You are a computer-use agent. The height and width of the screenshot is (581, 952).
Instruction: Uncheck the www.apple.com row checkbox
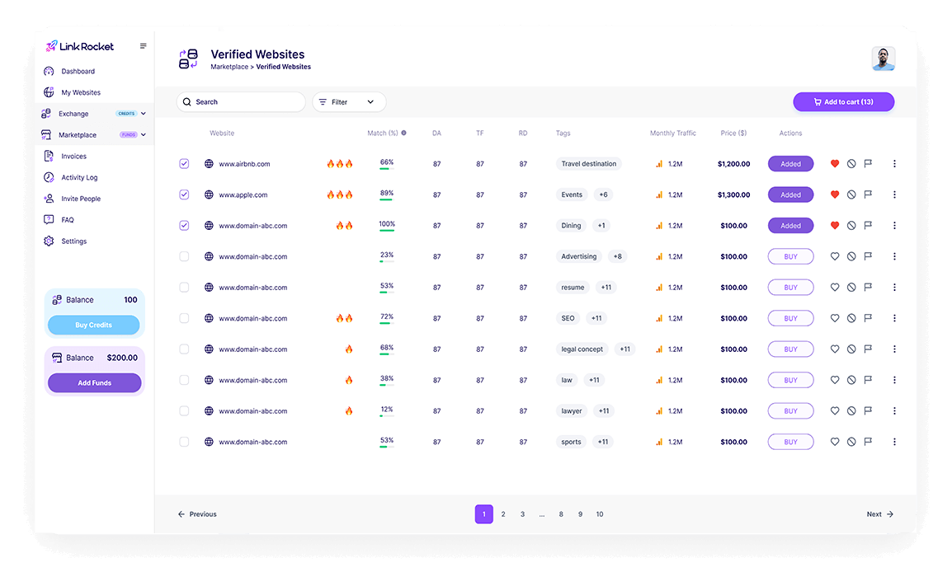(184, 194)
